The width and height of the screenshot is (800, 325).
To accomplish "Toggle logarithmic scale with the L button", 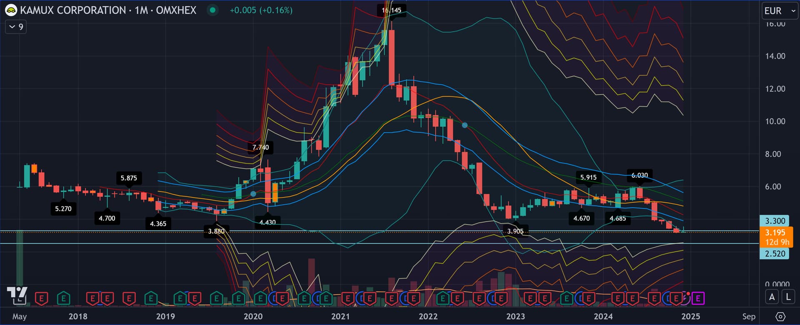I will [788, 297].
